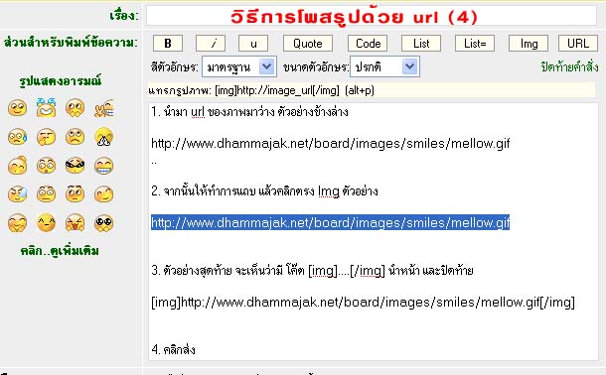The width and height of the screenshot is (606, 375).
Task: Insert the sunglasses emoticon
Action: click(x=75, y=166)
